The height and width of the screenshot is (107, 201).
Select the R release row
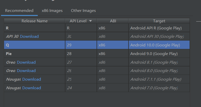tap(97, 28)
